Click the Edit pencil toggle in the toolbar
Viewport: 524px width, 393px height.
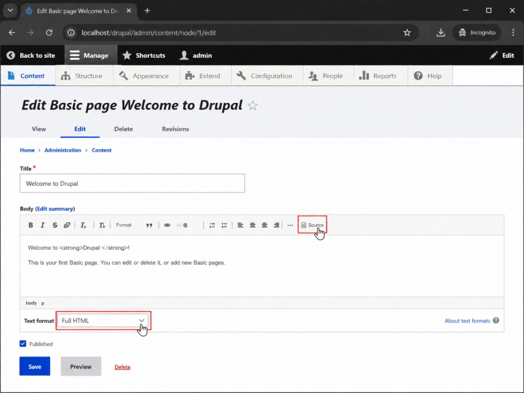click(503, 55)
